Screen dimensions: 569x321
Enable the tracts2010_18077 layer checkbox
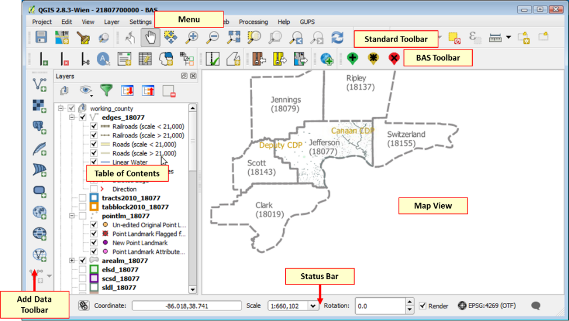[83, 198]
